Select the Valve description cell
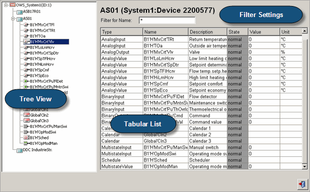The width and height of the screenshot is (310, 192). click(207, 52)
